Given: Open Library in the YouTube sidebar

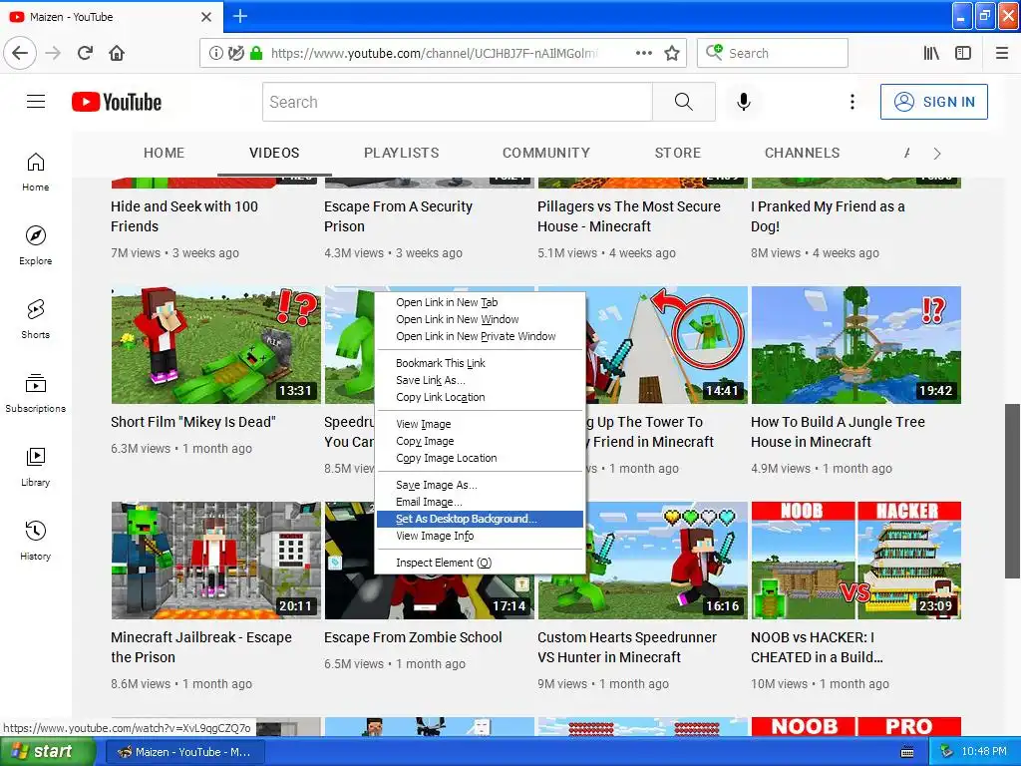Looking at the screenshot, I should click(x=36, y=467).
